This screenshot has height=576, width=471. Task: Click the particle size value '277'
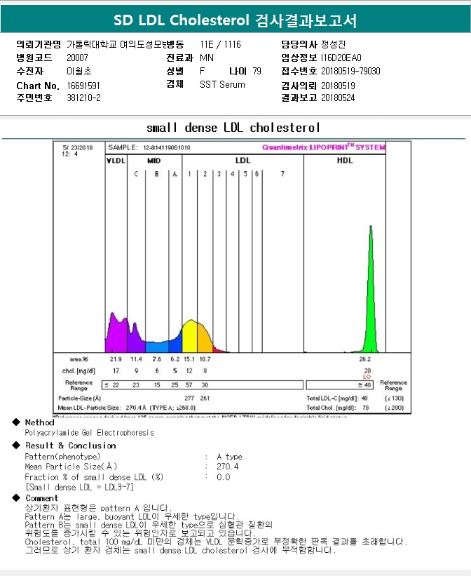189,398
